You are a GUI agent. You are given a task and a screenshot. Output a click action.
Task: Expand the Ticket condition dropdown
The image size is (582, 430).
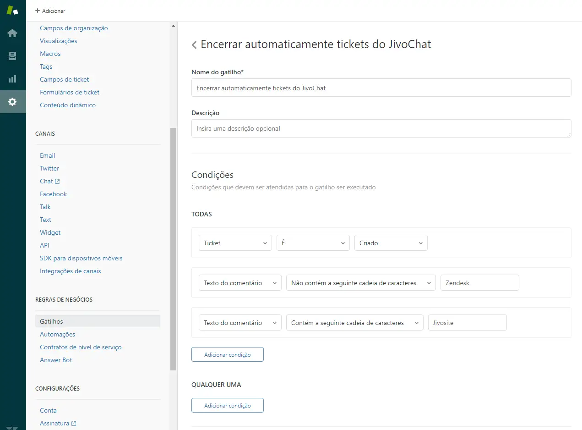click(235, 243)
